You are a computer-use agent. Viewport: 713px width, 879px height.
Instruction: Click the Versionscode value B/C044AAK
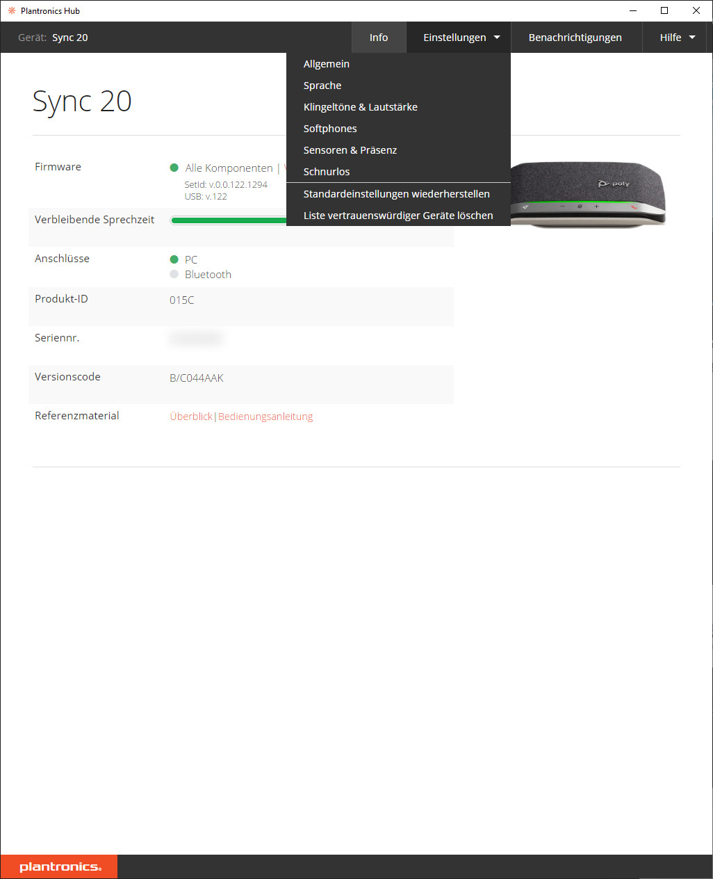click(197, 378)
